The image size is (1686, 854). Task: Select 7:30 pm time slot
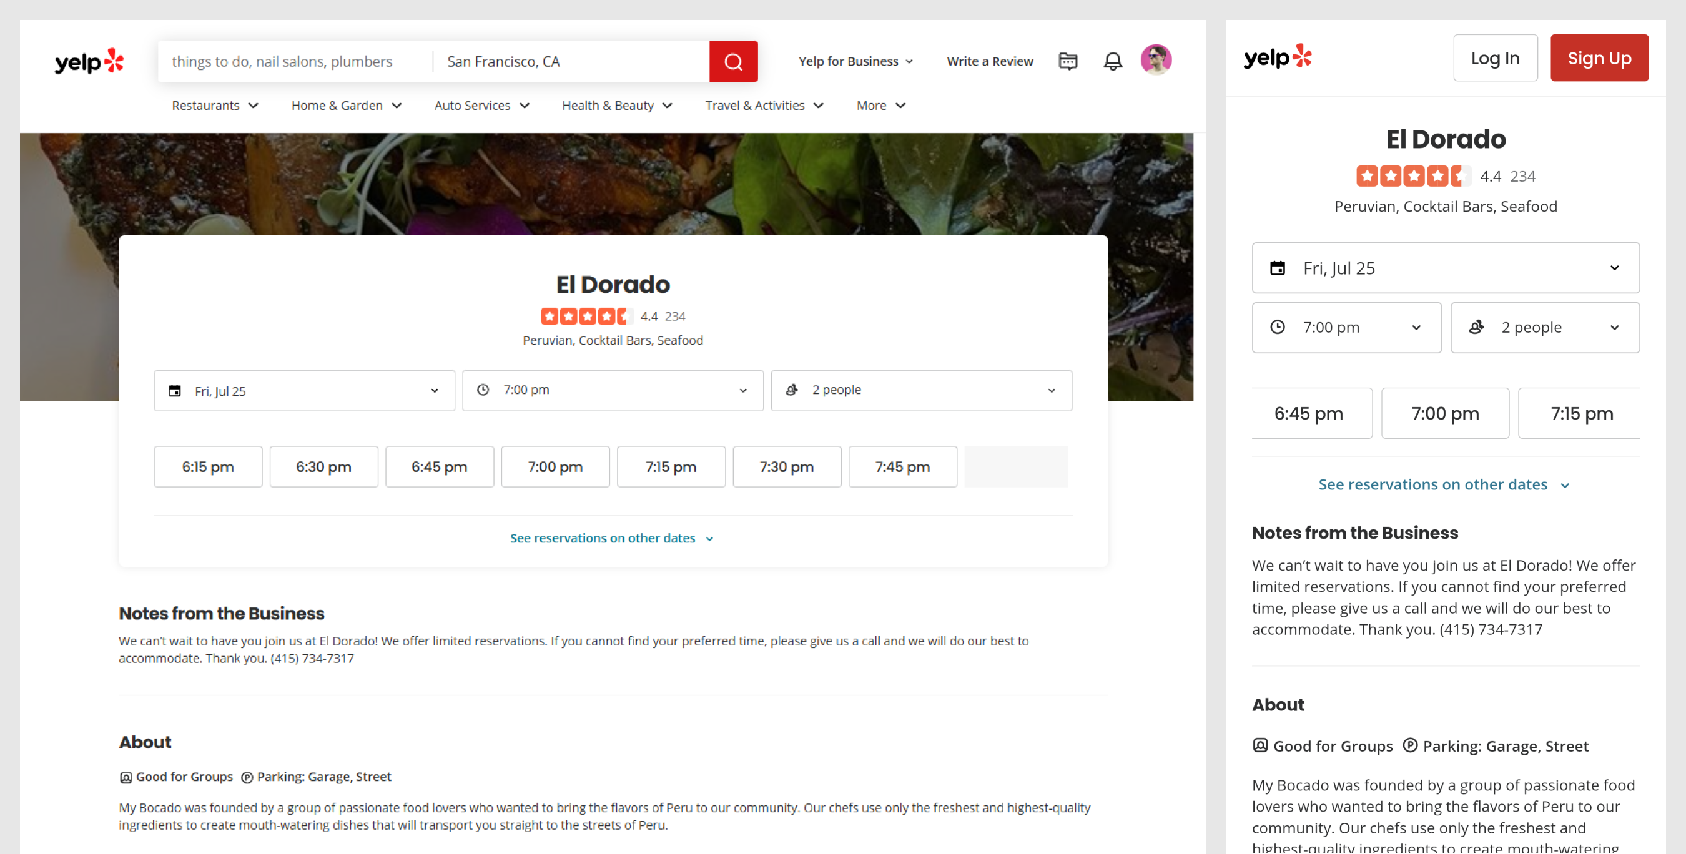(787, 467)
